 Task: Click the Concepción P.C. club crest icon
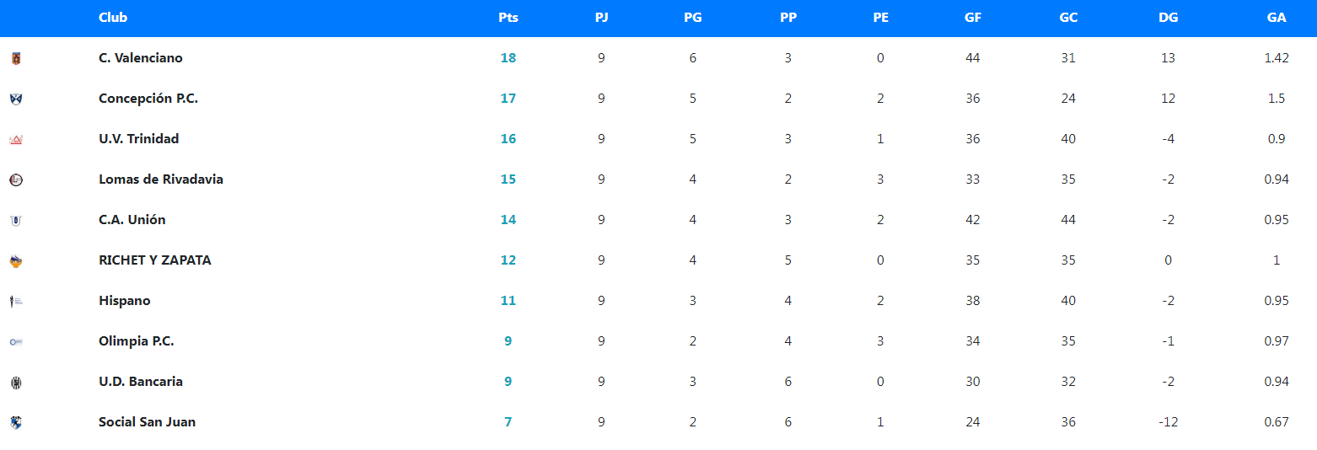16,99
